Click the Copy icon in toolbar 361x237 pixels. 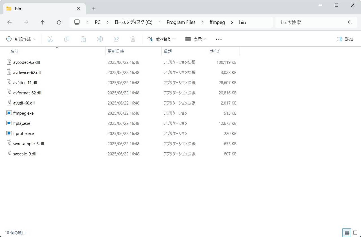click(67, 39)
